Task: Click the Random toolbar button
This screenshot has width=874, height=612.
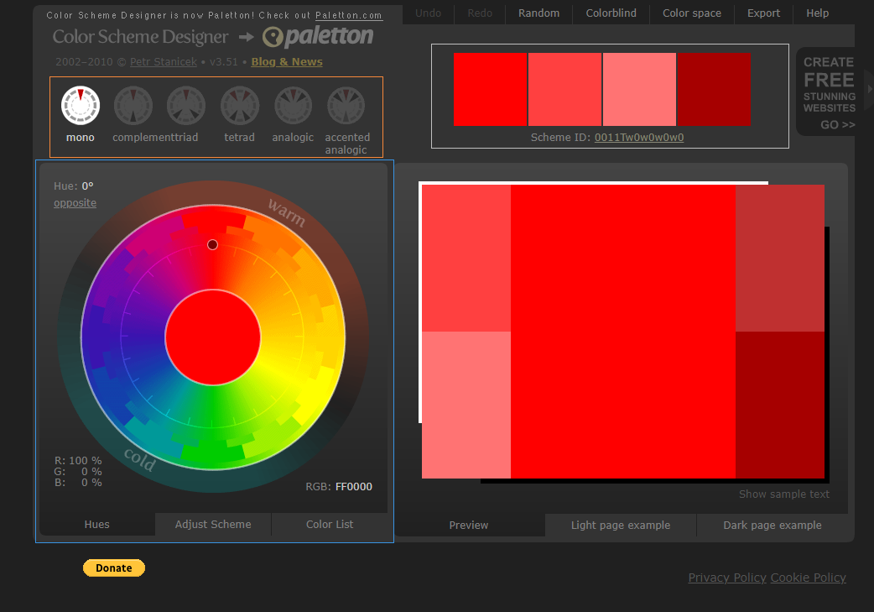Action: tap(538, 13)
